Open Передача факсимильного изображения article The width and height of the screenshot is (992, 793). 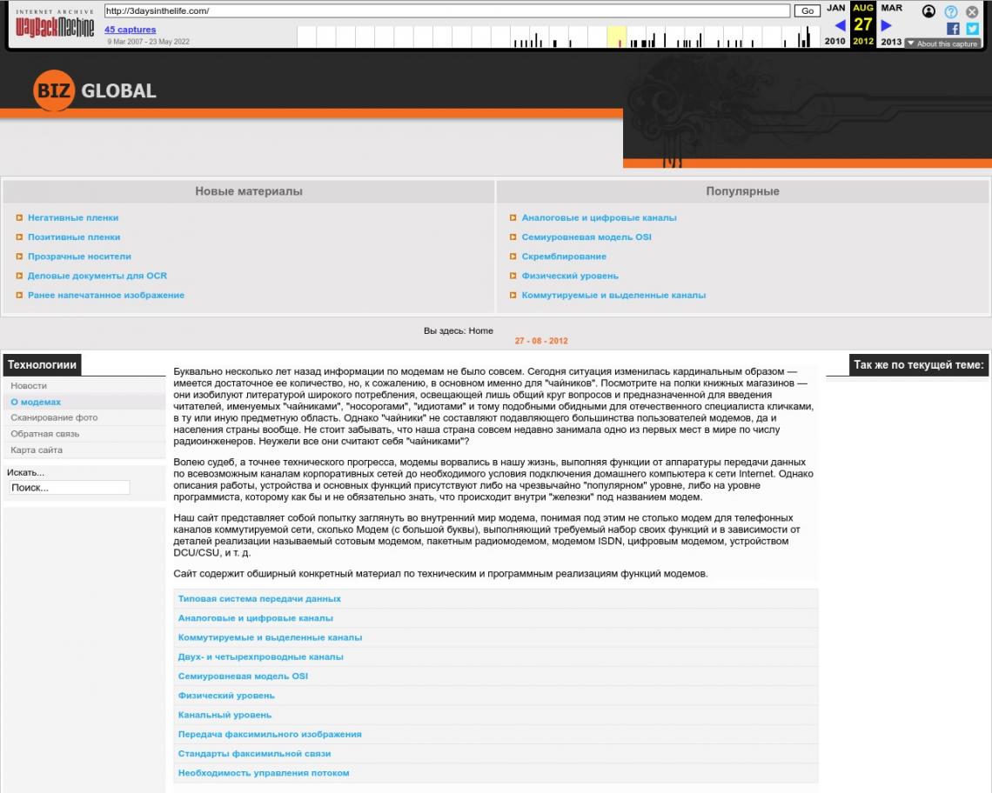(270, 734)
